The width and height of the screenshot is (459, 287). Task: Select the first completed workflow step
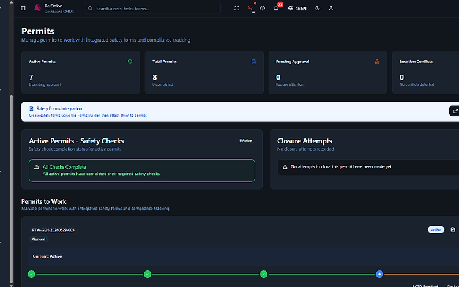tap(31, 274)
